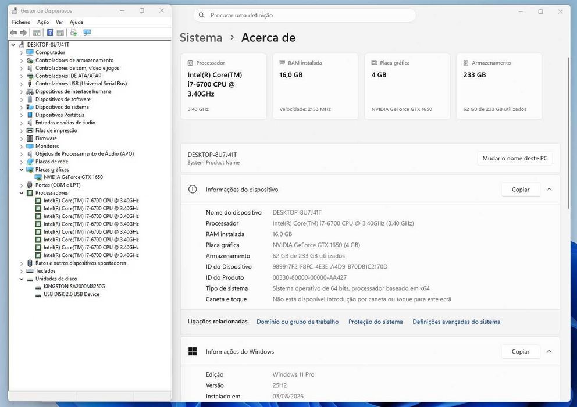Copy Windows info with its Copiar button
Viewport: 577px width, 407px height.
pos(521,351)
